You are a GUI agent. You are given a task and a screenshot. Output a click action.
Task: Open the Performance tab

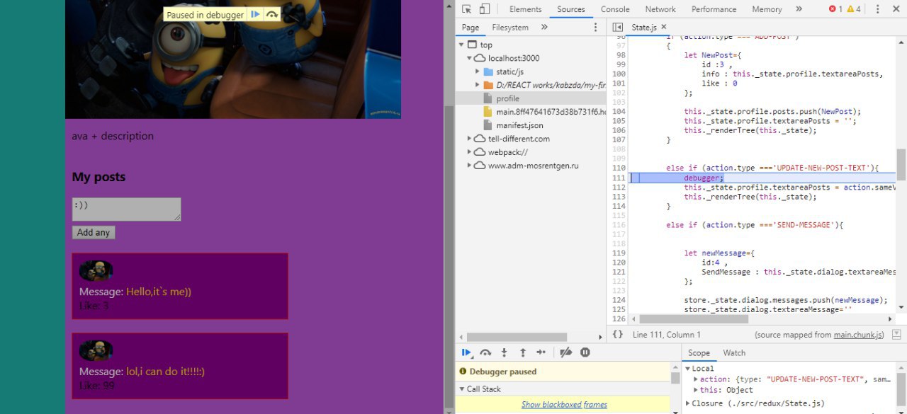pos(714,9)
